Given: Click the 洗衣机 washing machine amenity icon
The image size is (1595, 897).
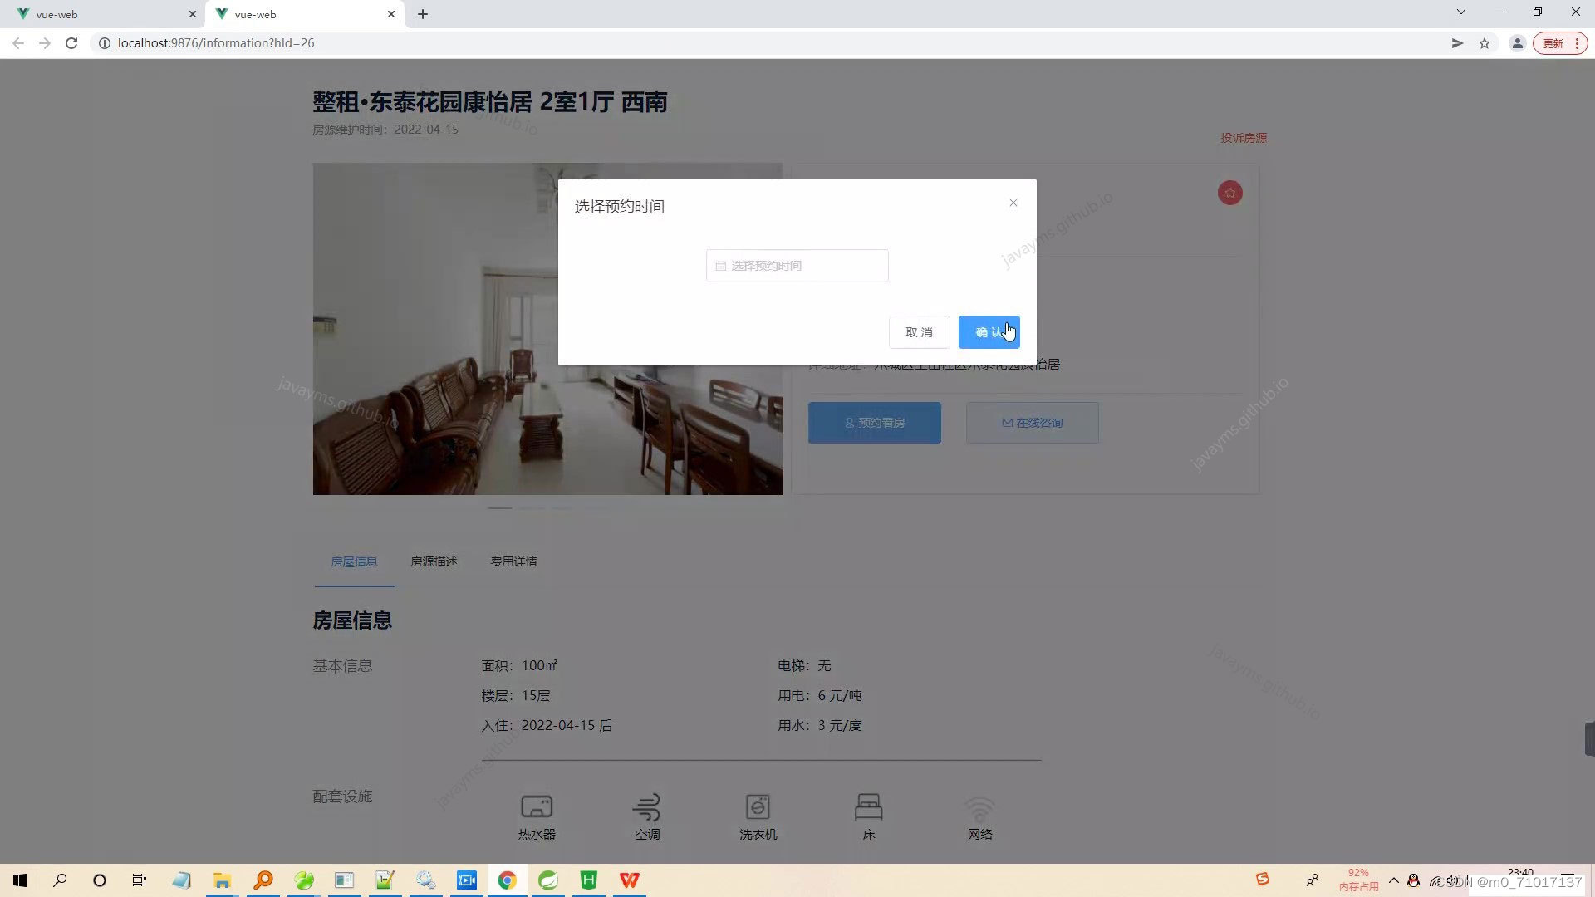Looking at the screenshot, I should pos(758,806).
